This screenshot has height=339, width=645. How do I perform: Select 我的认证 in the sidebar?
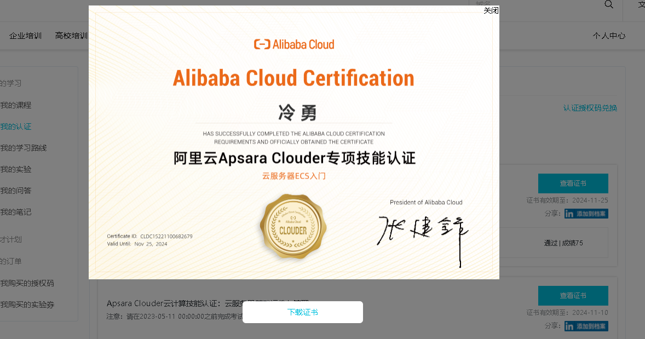point(16,127)
